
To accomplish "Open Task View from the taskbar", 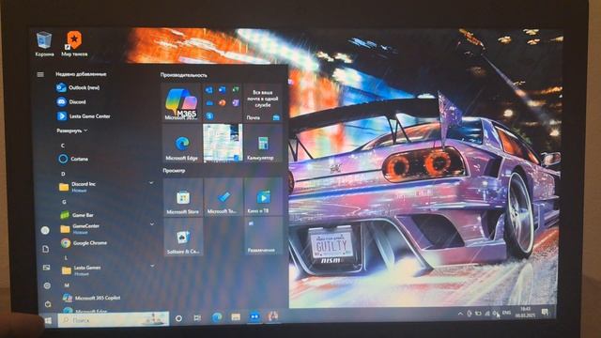I will (197, 318).
